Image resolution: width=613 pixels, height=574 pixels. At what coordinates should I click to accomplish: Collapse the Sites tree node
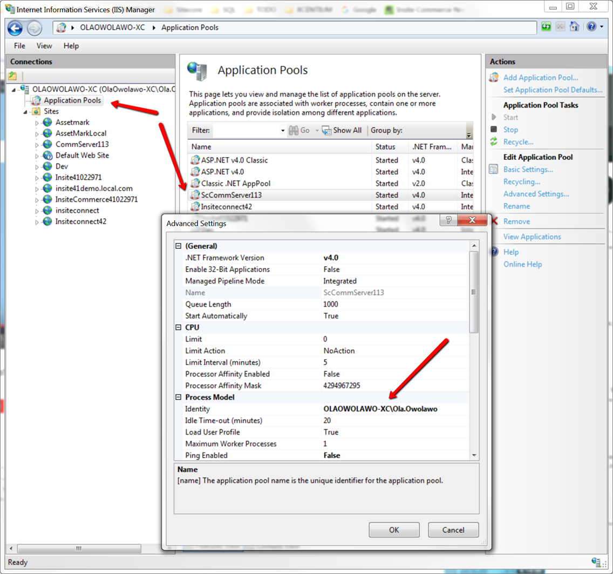pyautogui.click(x=25, y=112)
